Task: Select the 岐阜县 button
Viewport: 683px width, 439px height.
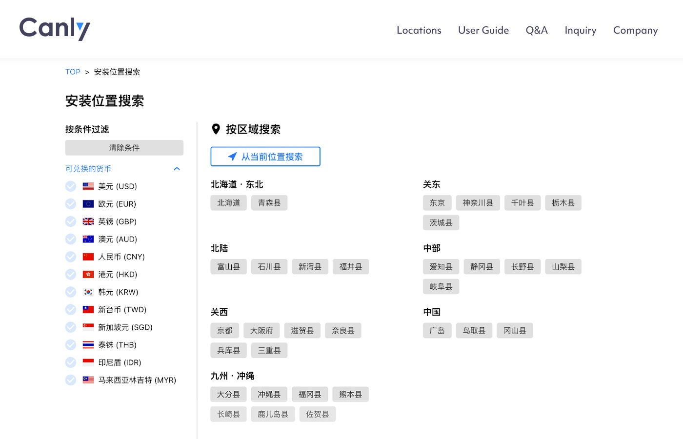Action: [x=441, y=287]
